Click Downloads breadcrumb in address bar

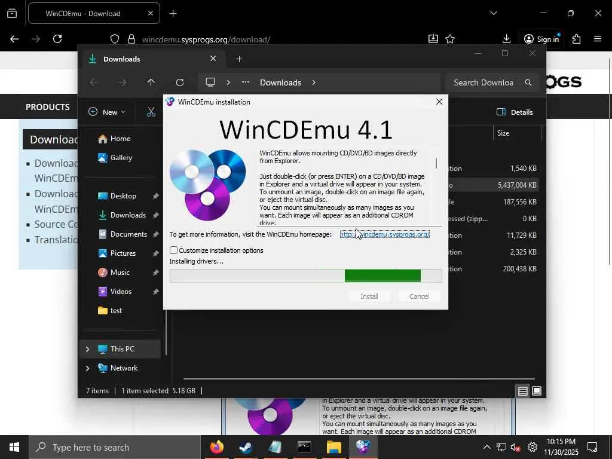[281, 82]
